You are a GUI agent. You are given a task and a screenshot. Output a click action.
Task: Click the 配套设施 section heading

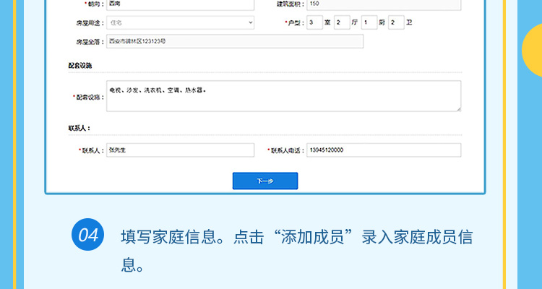coord(79,65)
